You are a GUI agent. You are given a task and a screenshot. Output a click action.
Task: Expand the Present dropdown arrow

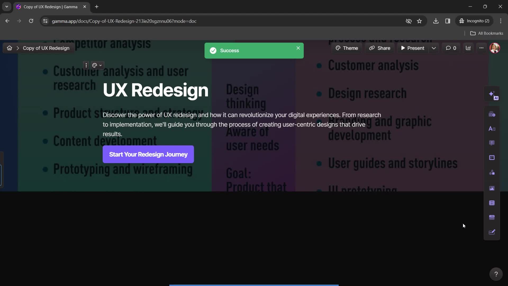[x=434, y=48]
